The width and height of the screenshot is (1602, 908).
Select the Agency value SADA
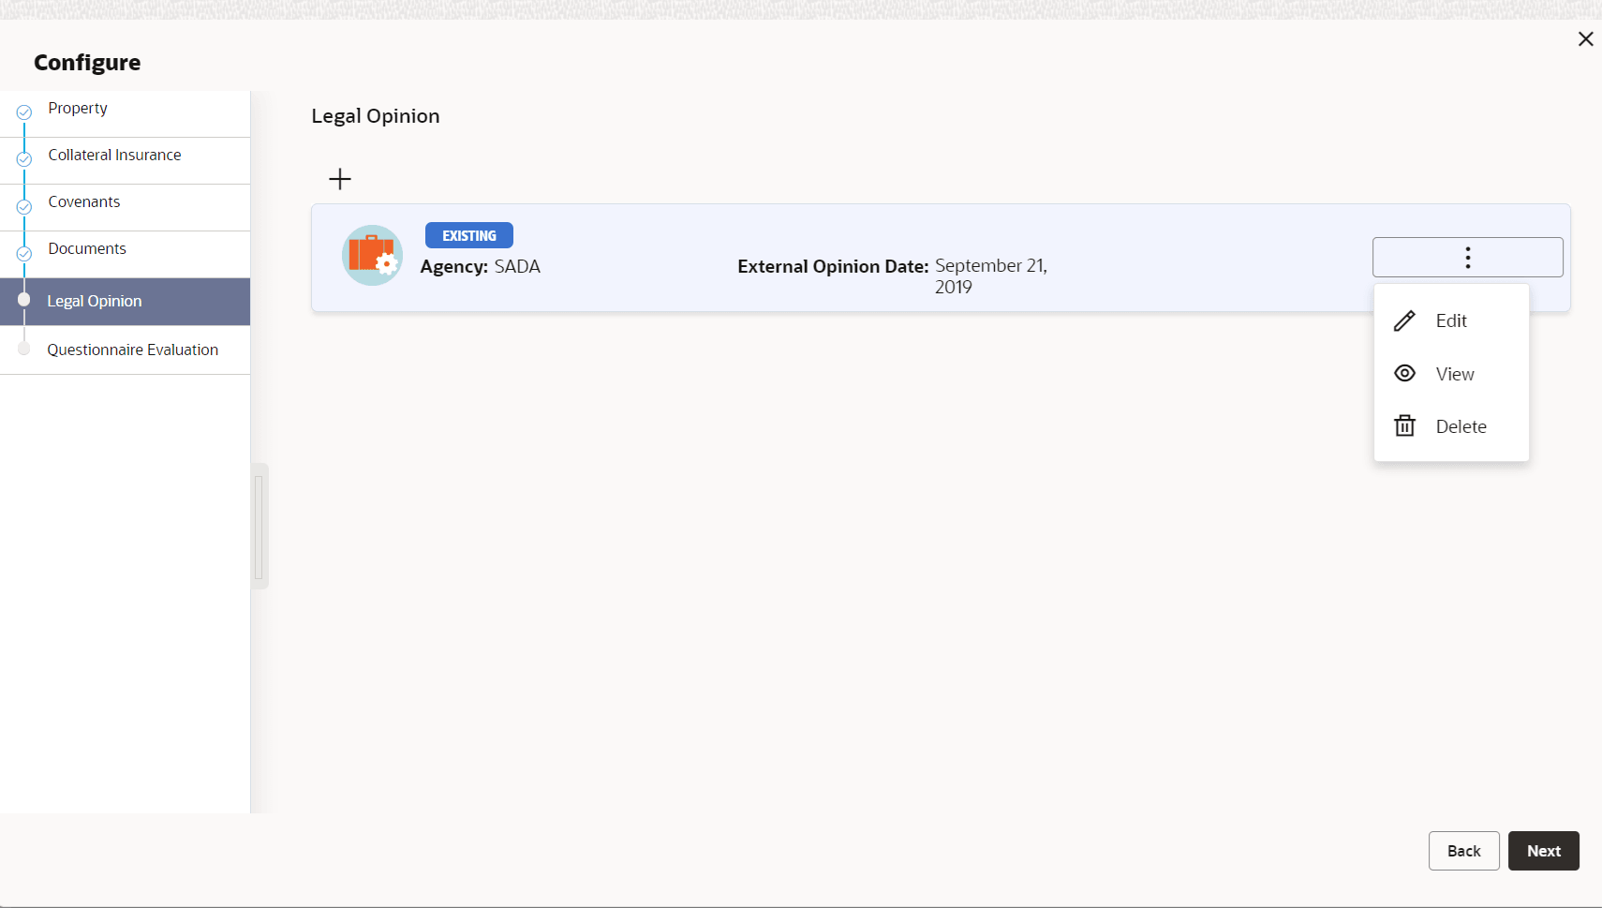tap(517, 267)
